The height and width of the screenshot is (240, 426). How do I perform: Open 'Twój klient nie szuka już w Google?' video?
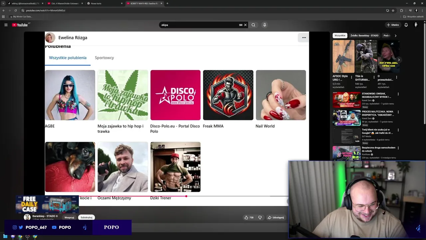point(346,136)
